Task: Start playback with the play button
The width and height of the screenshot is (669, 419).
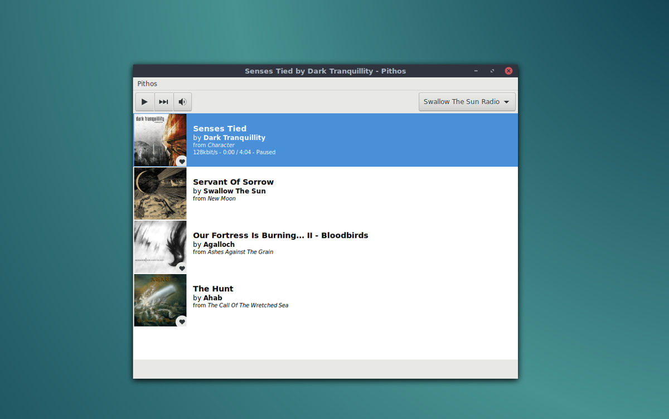Action: pyautogui.click(x=145, y=102)
